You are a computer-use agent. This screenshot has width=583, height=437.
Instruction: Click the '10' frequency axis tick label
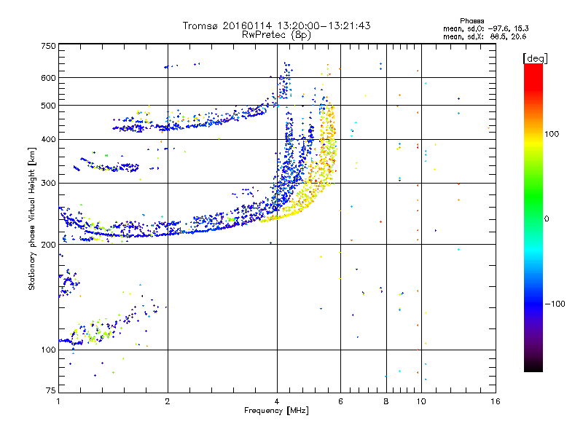[421, 401]
